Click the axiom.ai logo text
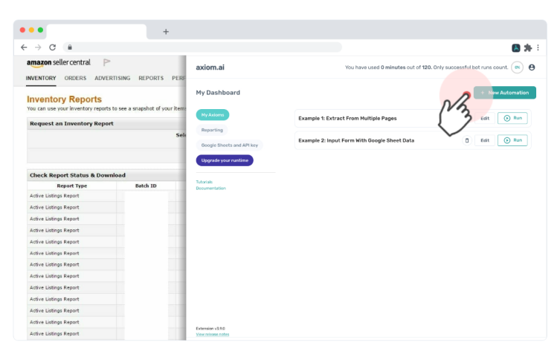The width and height of the screenshot is (560, 351). pyautogui.click(x=210, y=68)
